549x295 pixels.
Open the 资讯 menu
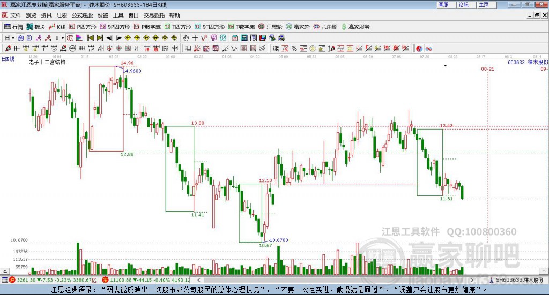click(46, 16)
